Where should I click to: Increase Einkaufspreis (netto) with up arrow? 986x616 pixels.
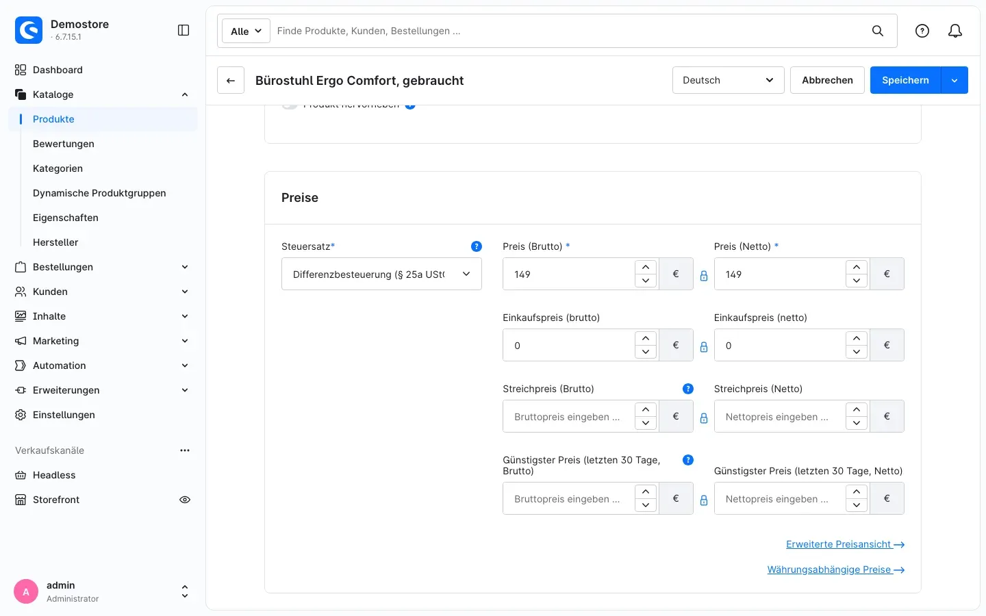pyautogui.click(x=857, y=338)
